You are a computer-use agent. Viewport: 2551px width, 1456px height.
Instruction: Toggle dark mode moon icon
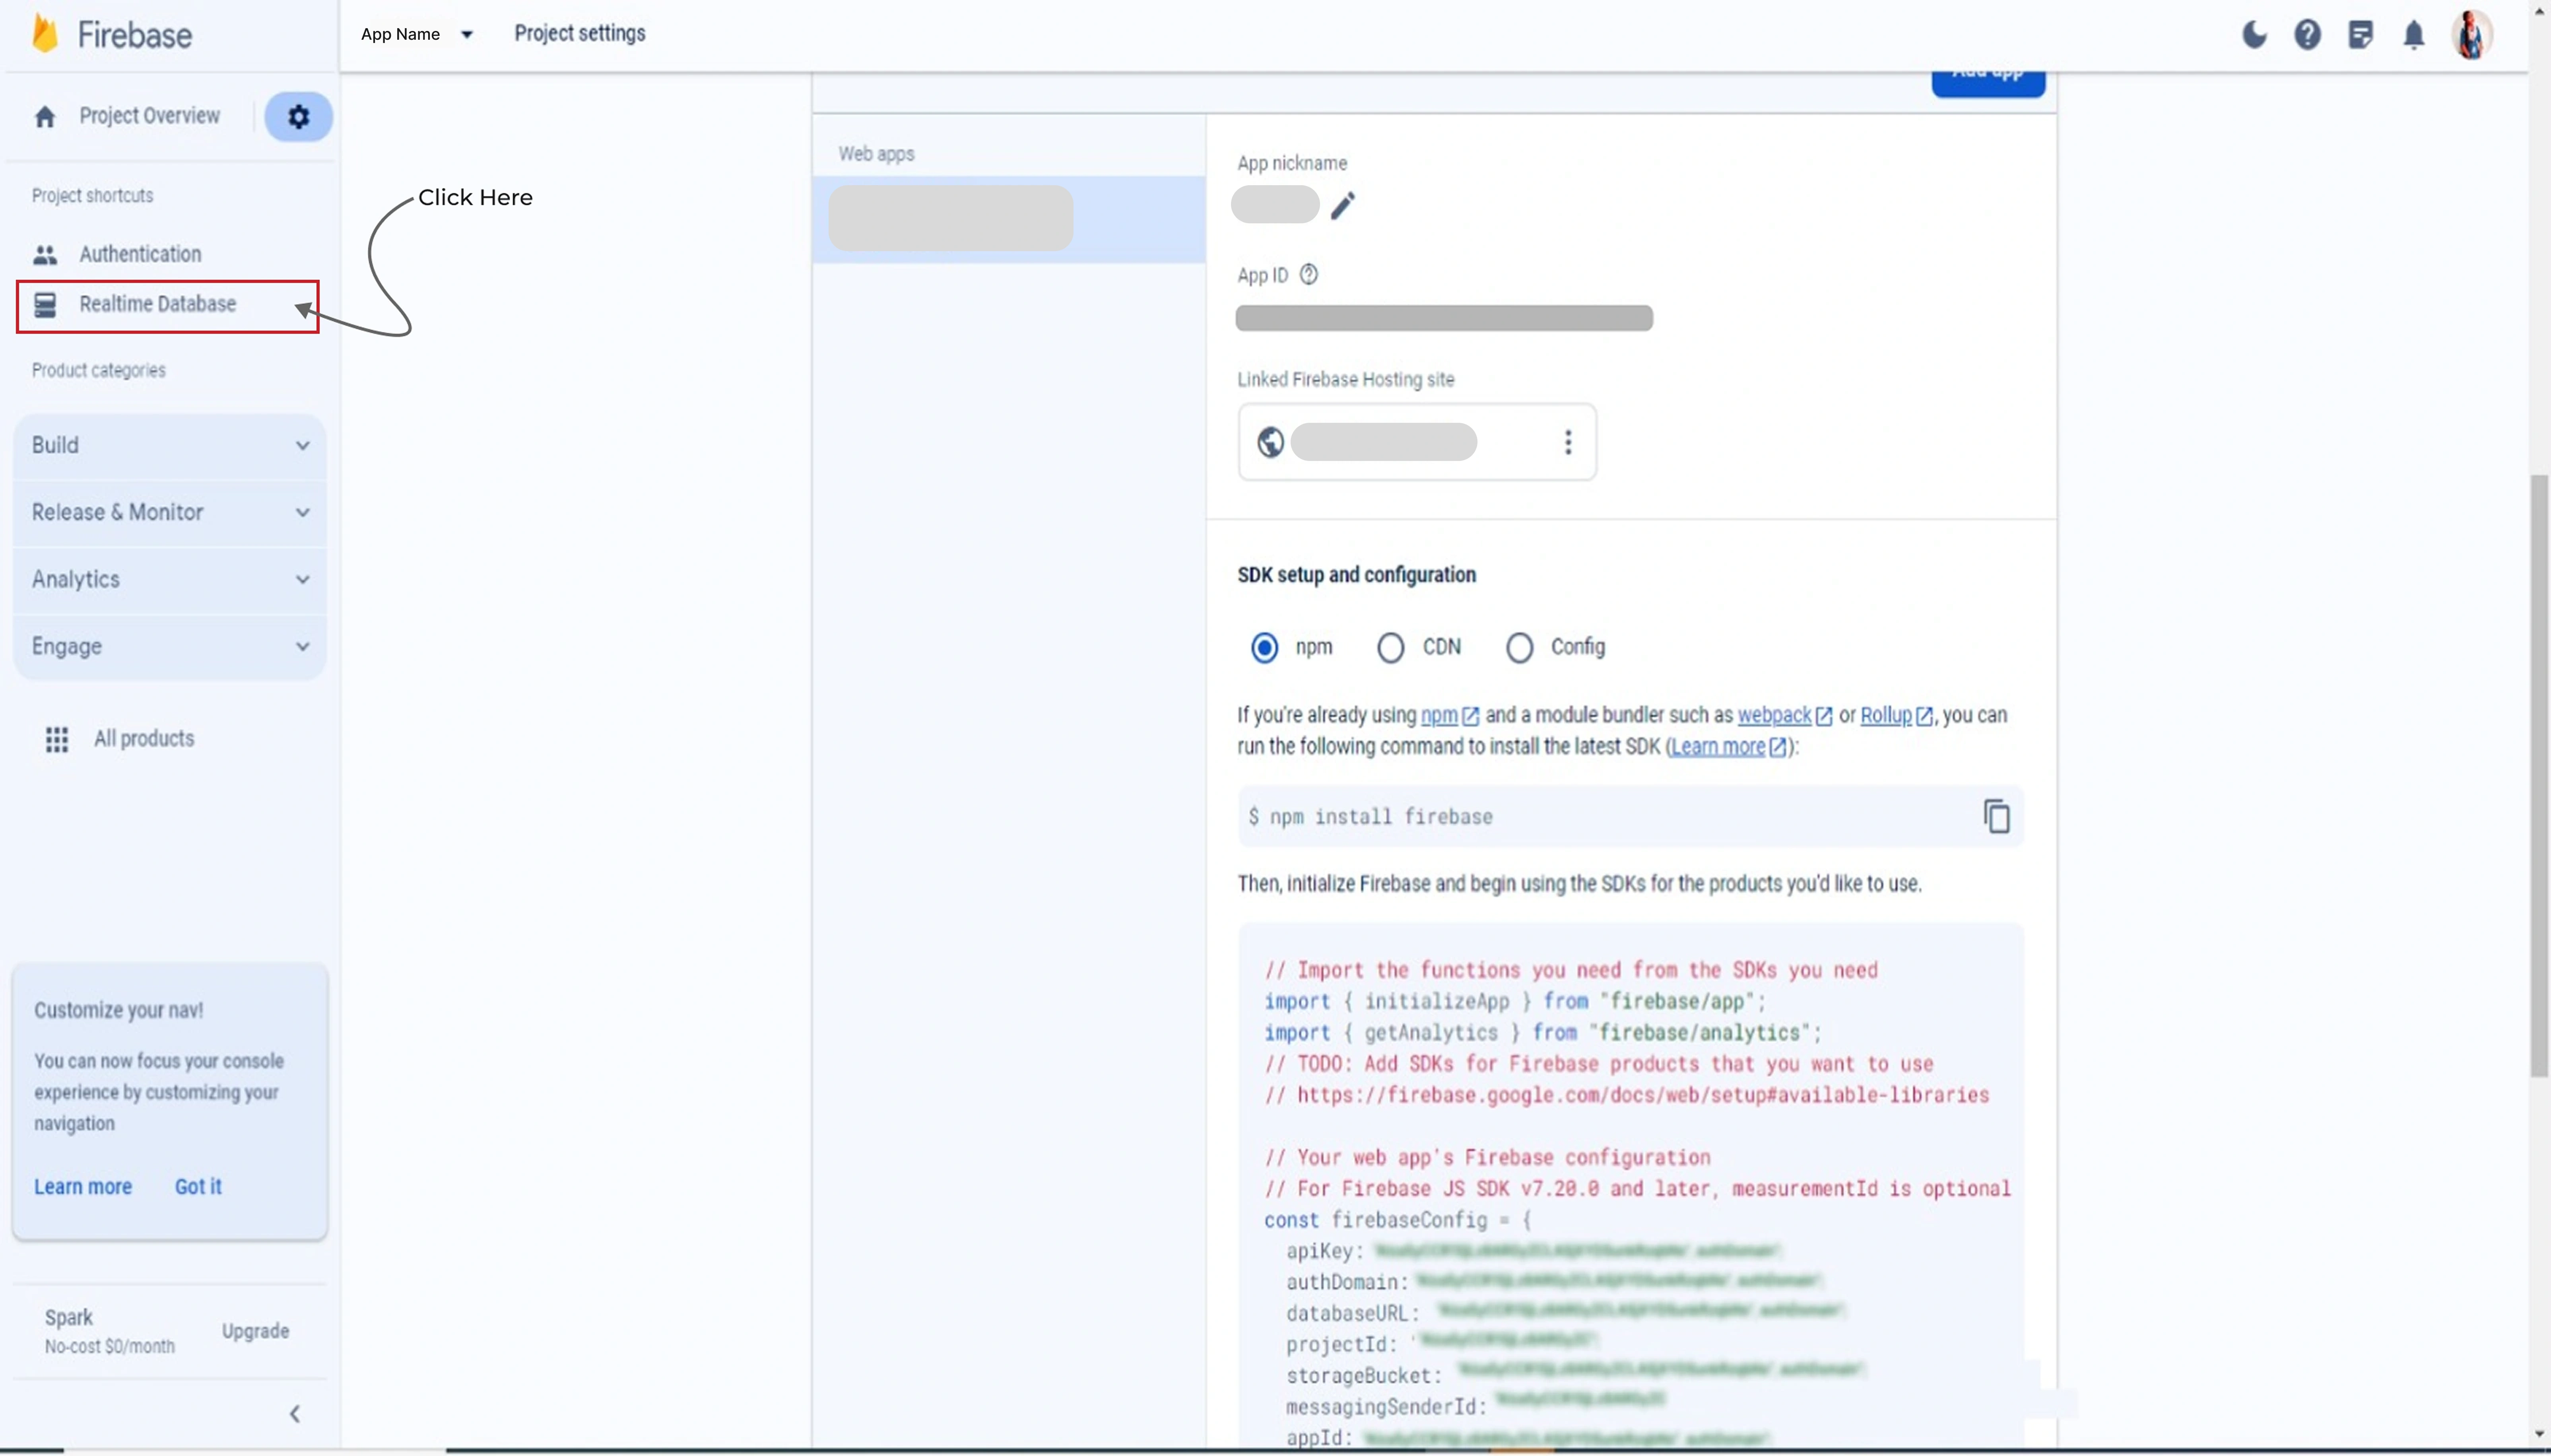(2254, 35)
